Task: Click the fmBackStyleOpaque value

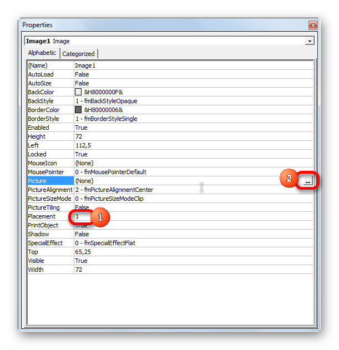Action: click(x=194, y=101)
